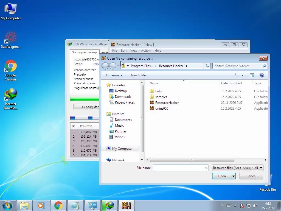
Task: Open Google Chrome desktop shortcut
Action: 11,70
